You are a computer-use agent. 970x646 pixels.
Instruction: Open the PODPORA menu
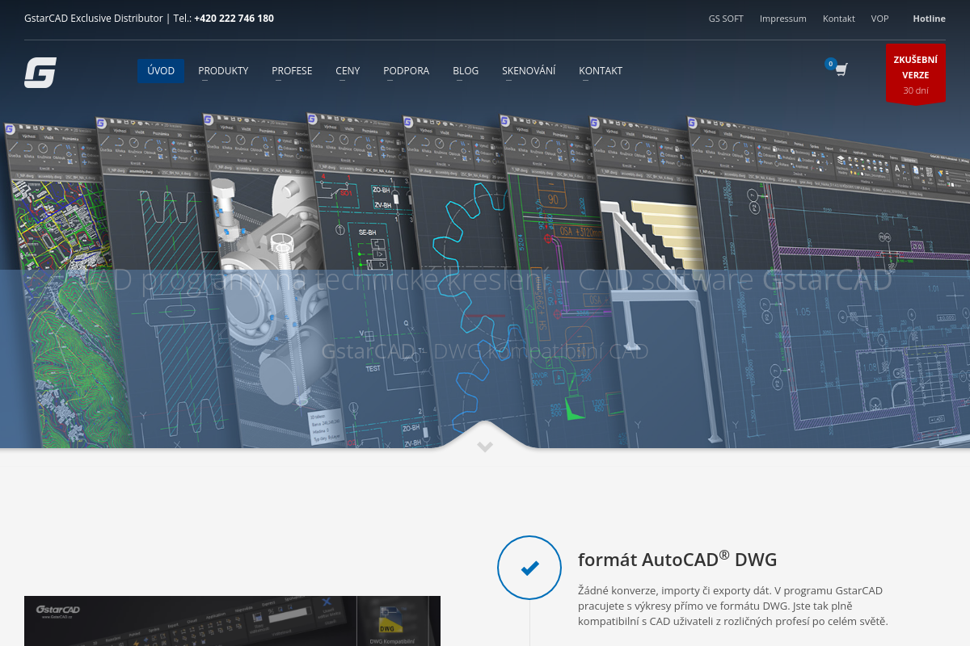[406, 71]
